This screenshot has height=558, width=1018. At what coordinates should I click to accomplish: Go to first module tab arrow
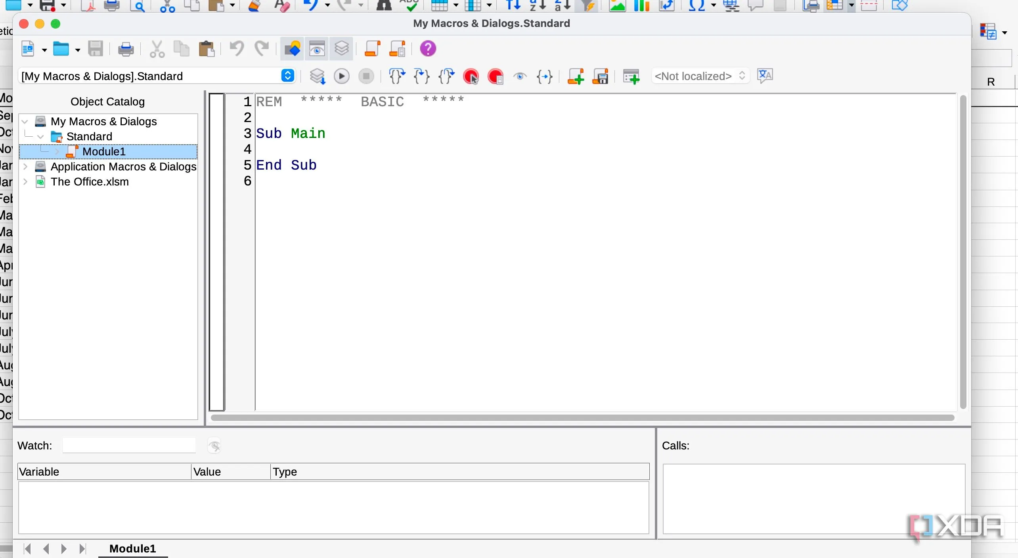[27, 549]
